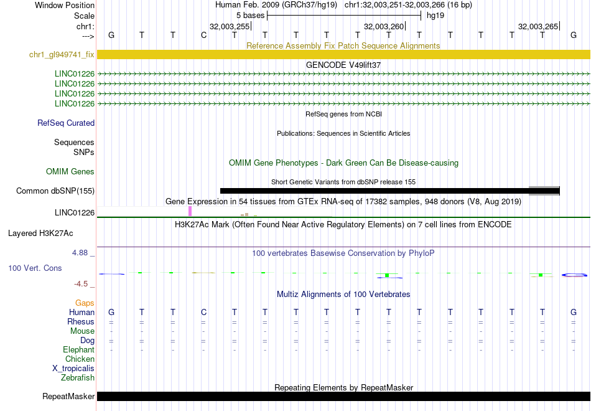Click the 100 Vert. Cons label
Viewport: 591px width, 411px height.
35,268
